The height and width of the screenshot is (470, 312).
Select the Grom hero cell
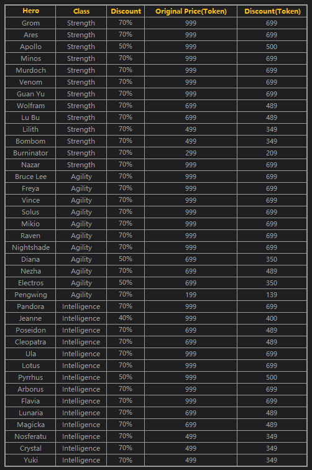[x=30, y=23]
